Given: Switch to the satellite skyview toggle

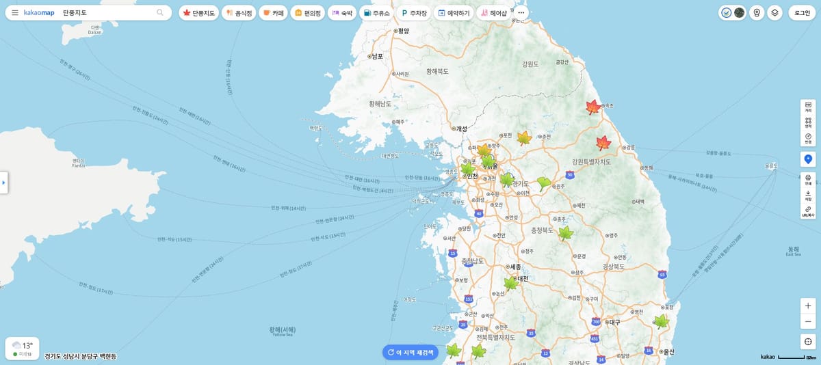Looking at the screenshot, I should [x=739, y=12].
